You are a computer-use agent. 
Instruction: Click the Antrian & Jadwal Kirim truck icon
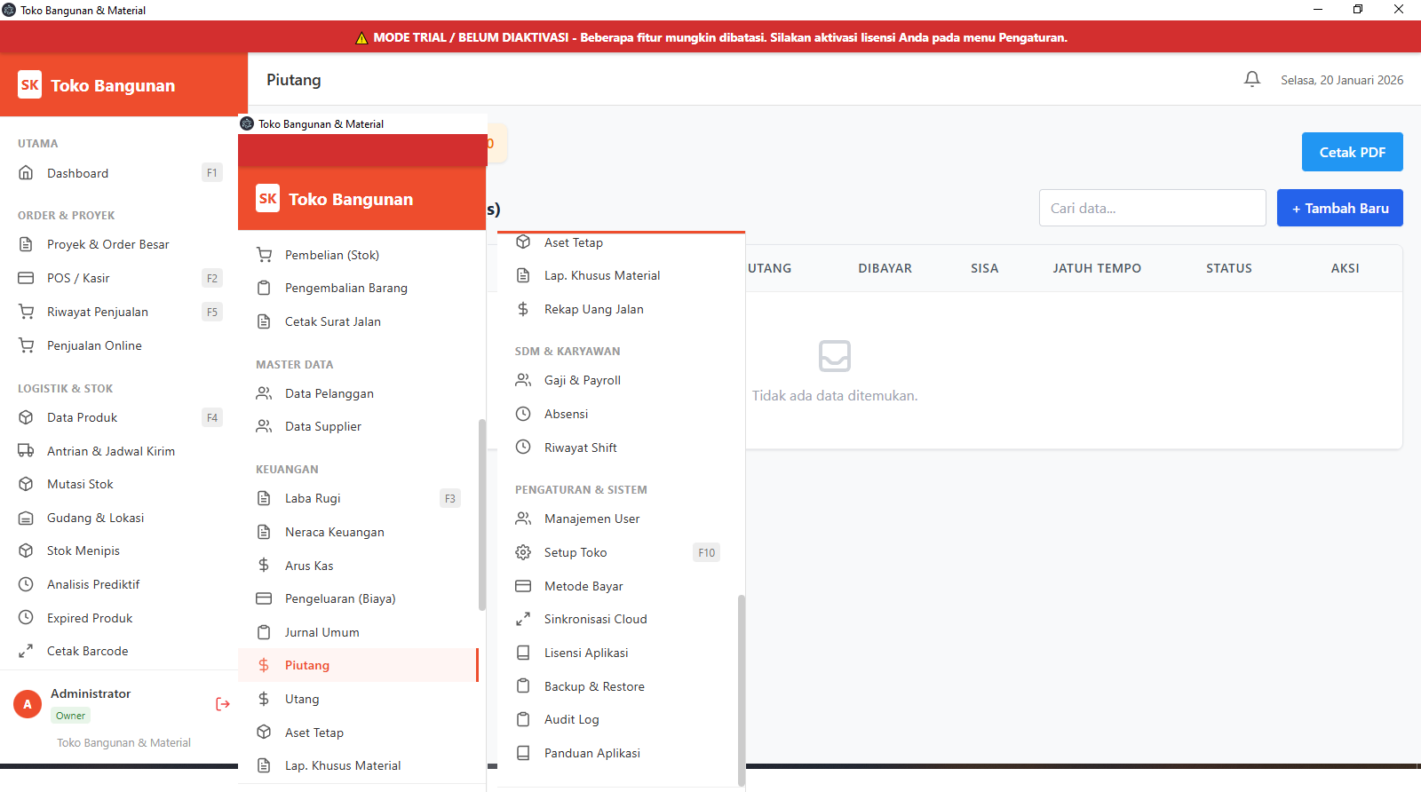coord(27,451)
